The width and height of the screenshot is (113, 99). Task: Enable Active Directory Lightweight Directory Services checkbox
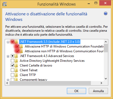coord(12,61)
